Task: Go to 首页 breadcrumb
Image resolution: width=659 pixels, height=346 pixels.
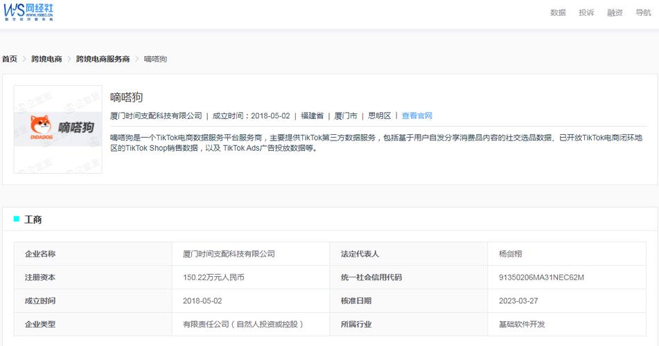Action: pyautogui.click(x=10, y=59)
